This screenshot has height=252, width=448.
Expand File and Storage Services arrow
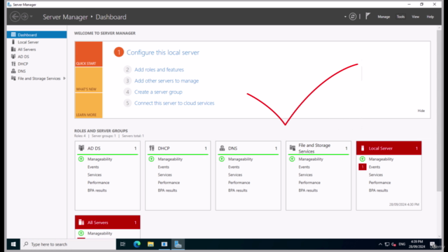point(64,78)
